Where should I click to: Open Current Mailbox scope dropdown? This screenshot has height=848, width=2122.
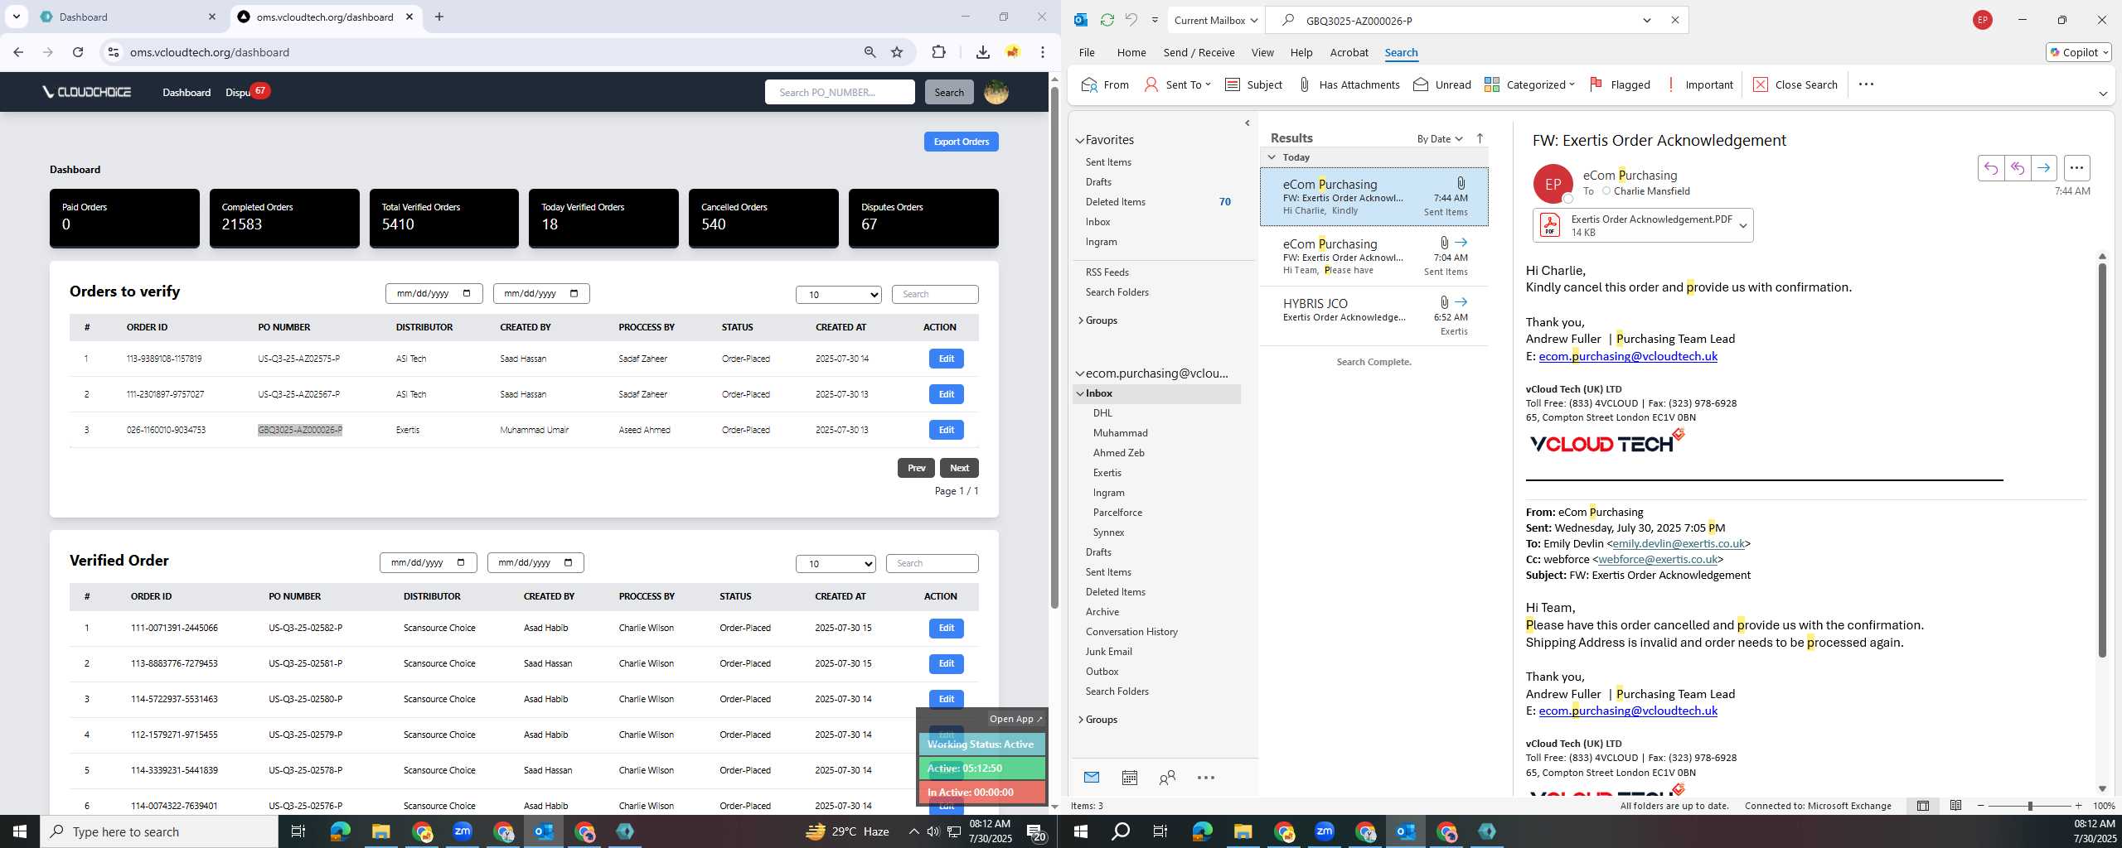(x=1215, y=20)
